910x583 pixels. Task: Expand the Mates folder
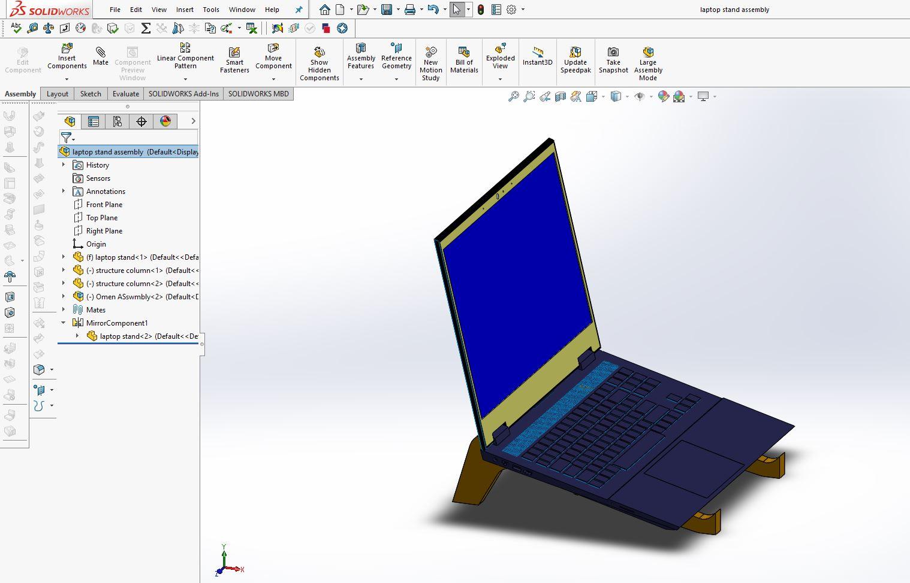pos(64,309)
